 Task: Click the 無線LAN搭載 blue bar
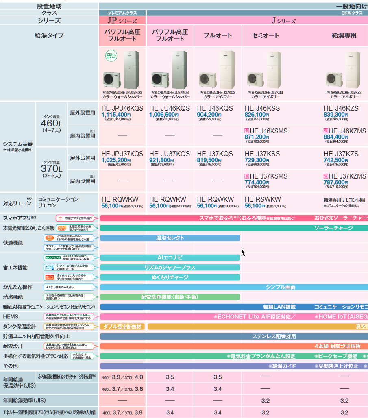point(234,307)
